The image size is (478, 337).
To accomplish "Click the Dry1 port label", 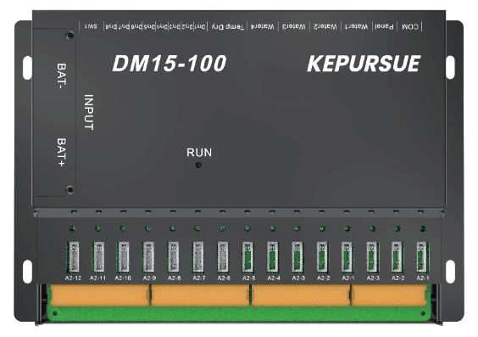I will tap(200, 27).
